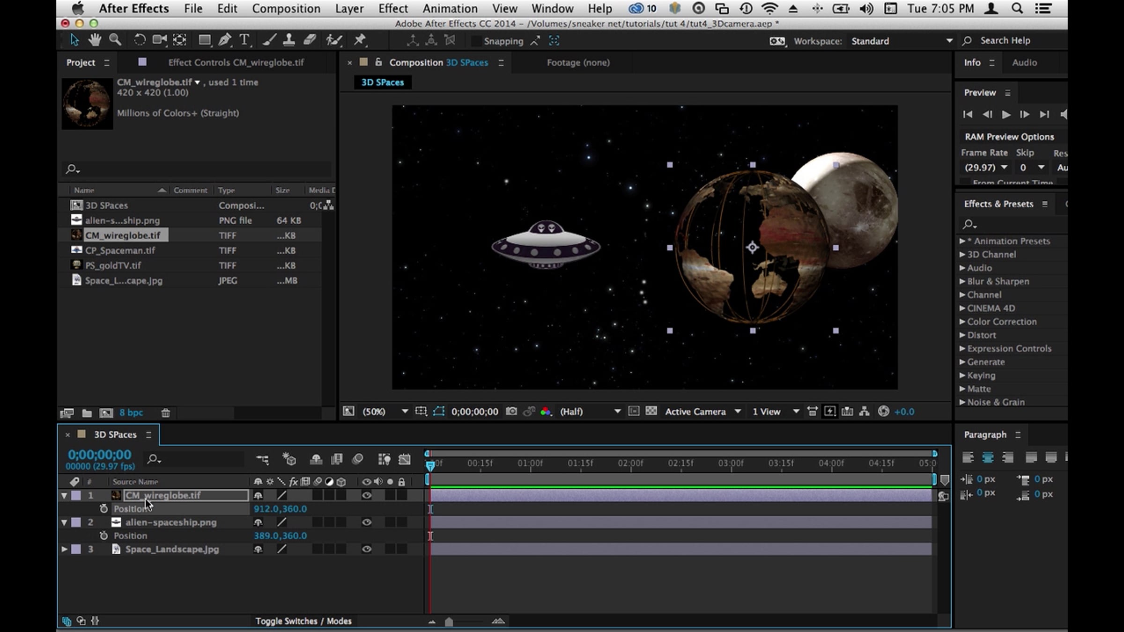Open Show Channel color management icon
Viewport: 1124px width, 632px height.
pos(546,412)
